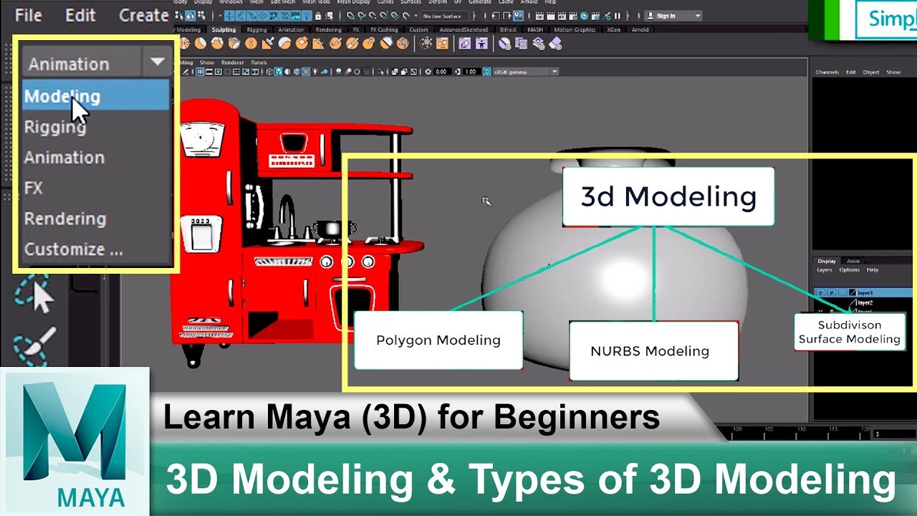Click the gamma icon beside the 1.00 field
Image resolution: width=917 pixels, height=516 pixels.
(x=458, y=72)
